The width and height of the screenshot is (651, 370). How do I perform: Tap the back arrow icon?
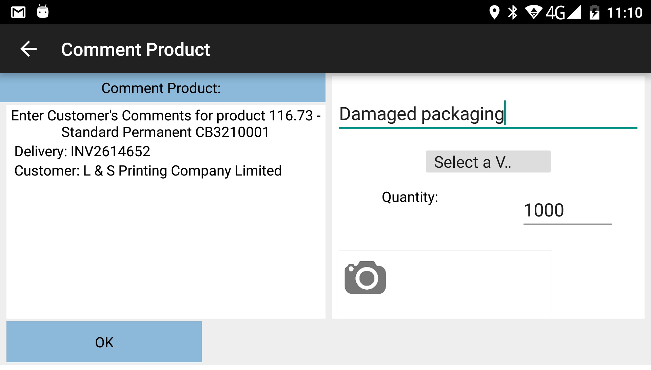pyautogui.click(x=28, y=49)
